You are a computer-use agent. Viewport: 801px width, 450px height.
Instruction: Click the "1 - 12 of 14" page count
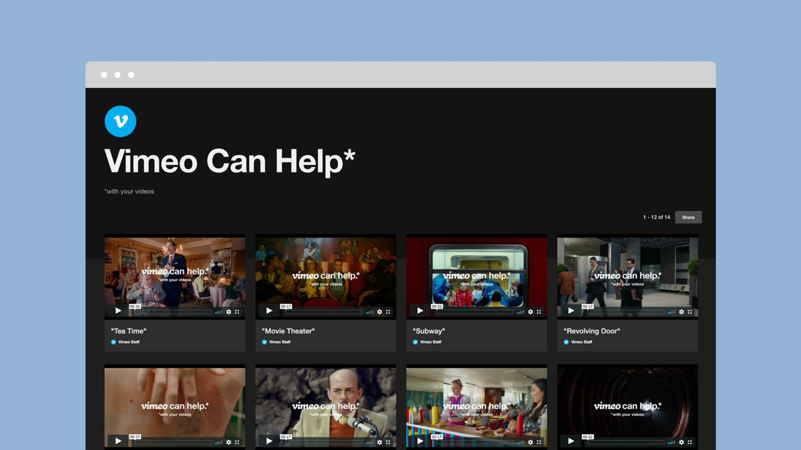click(x=656, y=217)
